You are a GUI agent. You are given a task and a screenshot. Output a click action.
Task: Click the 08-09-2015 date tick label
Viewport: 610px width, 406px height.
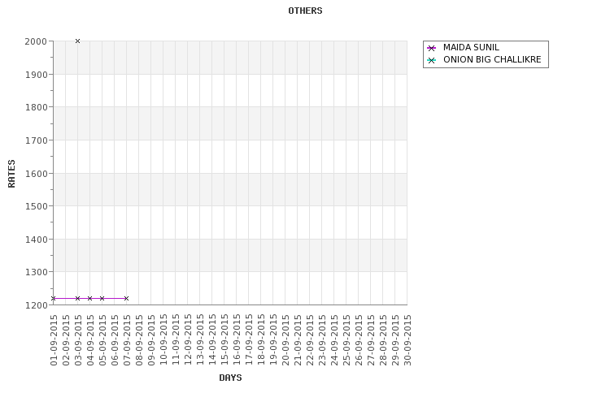point(139,339)
